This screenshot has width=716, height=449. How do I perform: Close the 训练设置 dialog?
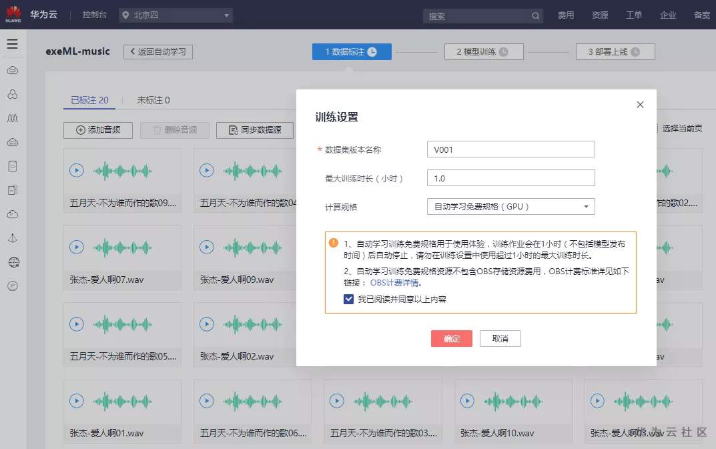tap(640, 105)
